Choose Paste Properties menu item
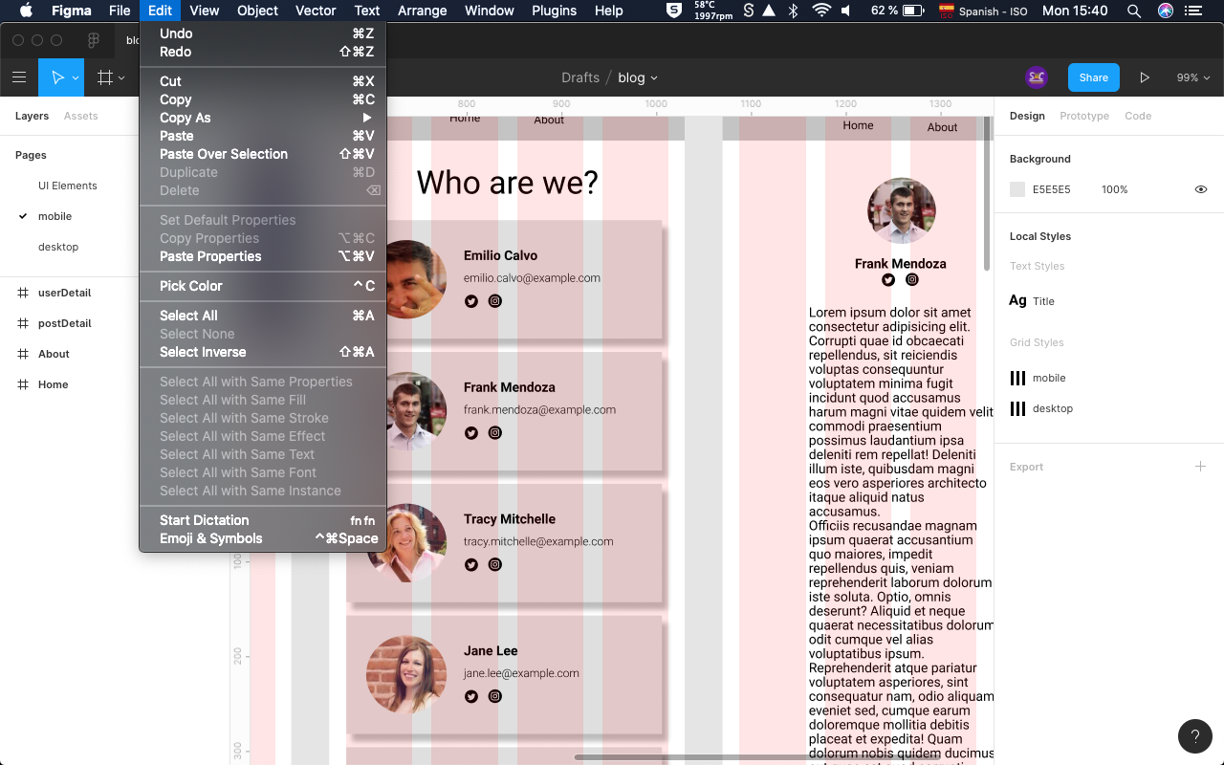Viewport: 1224px width, 765px height. [x=263, y=256]
